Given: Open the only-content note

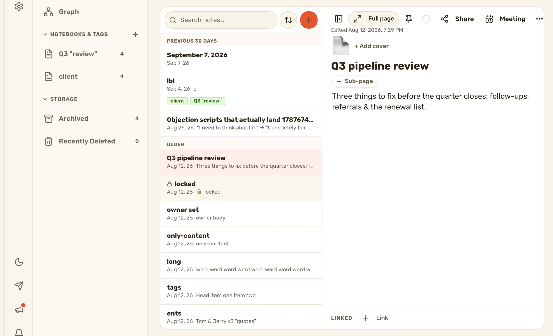Looking at the screenshot, I should tap(241, 240).
